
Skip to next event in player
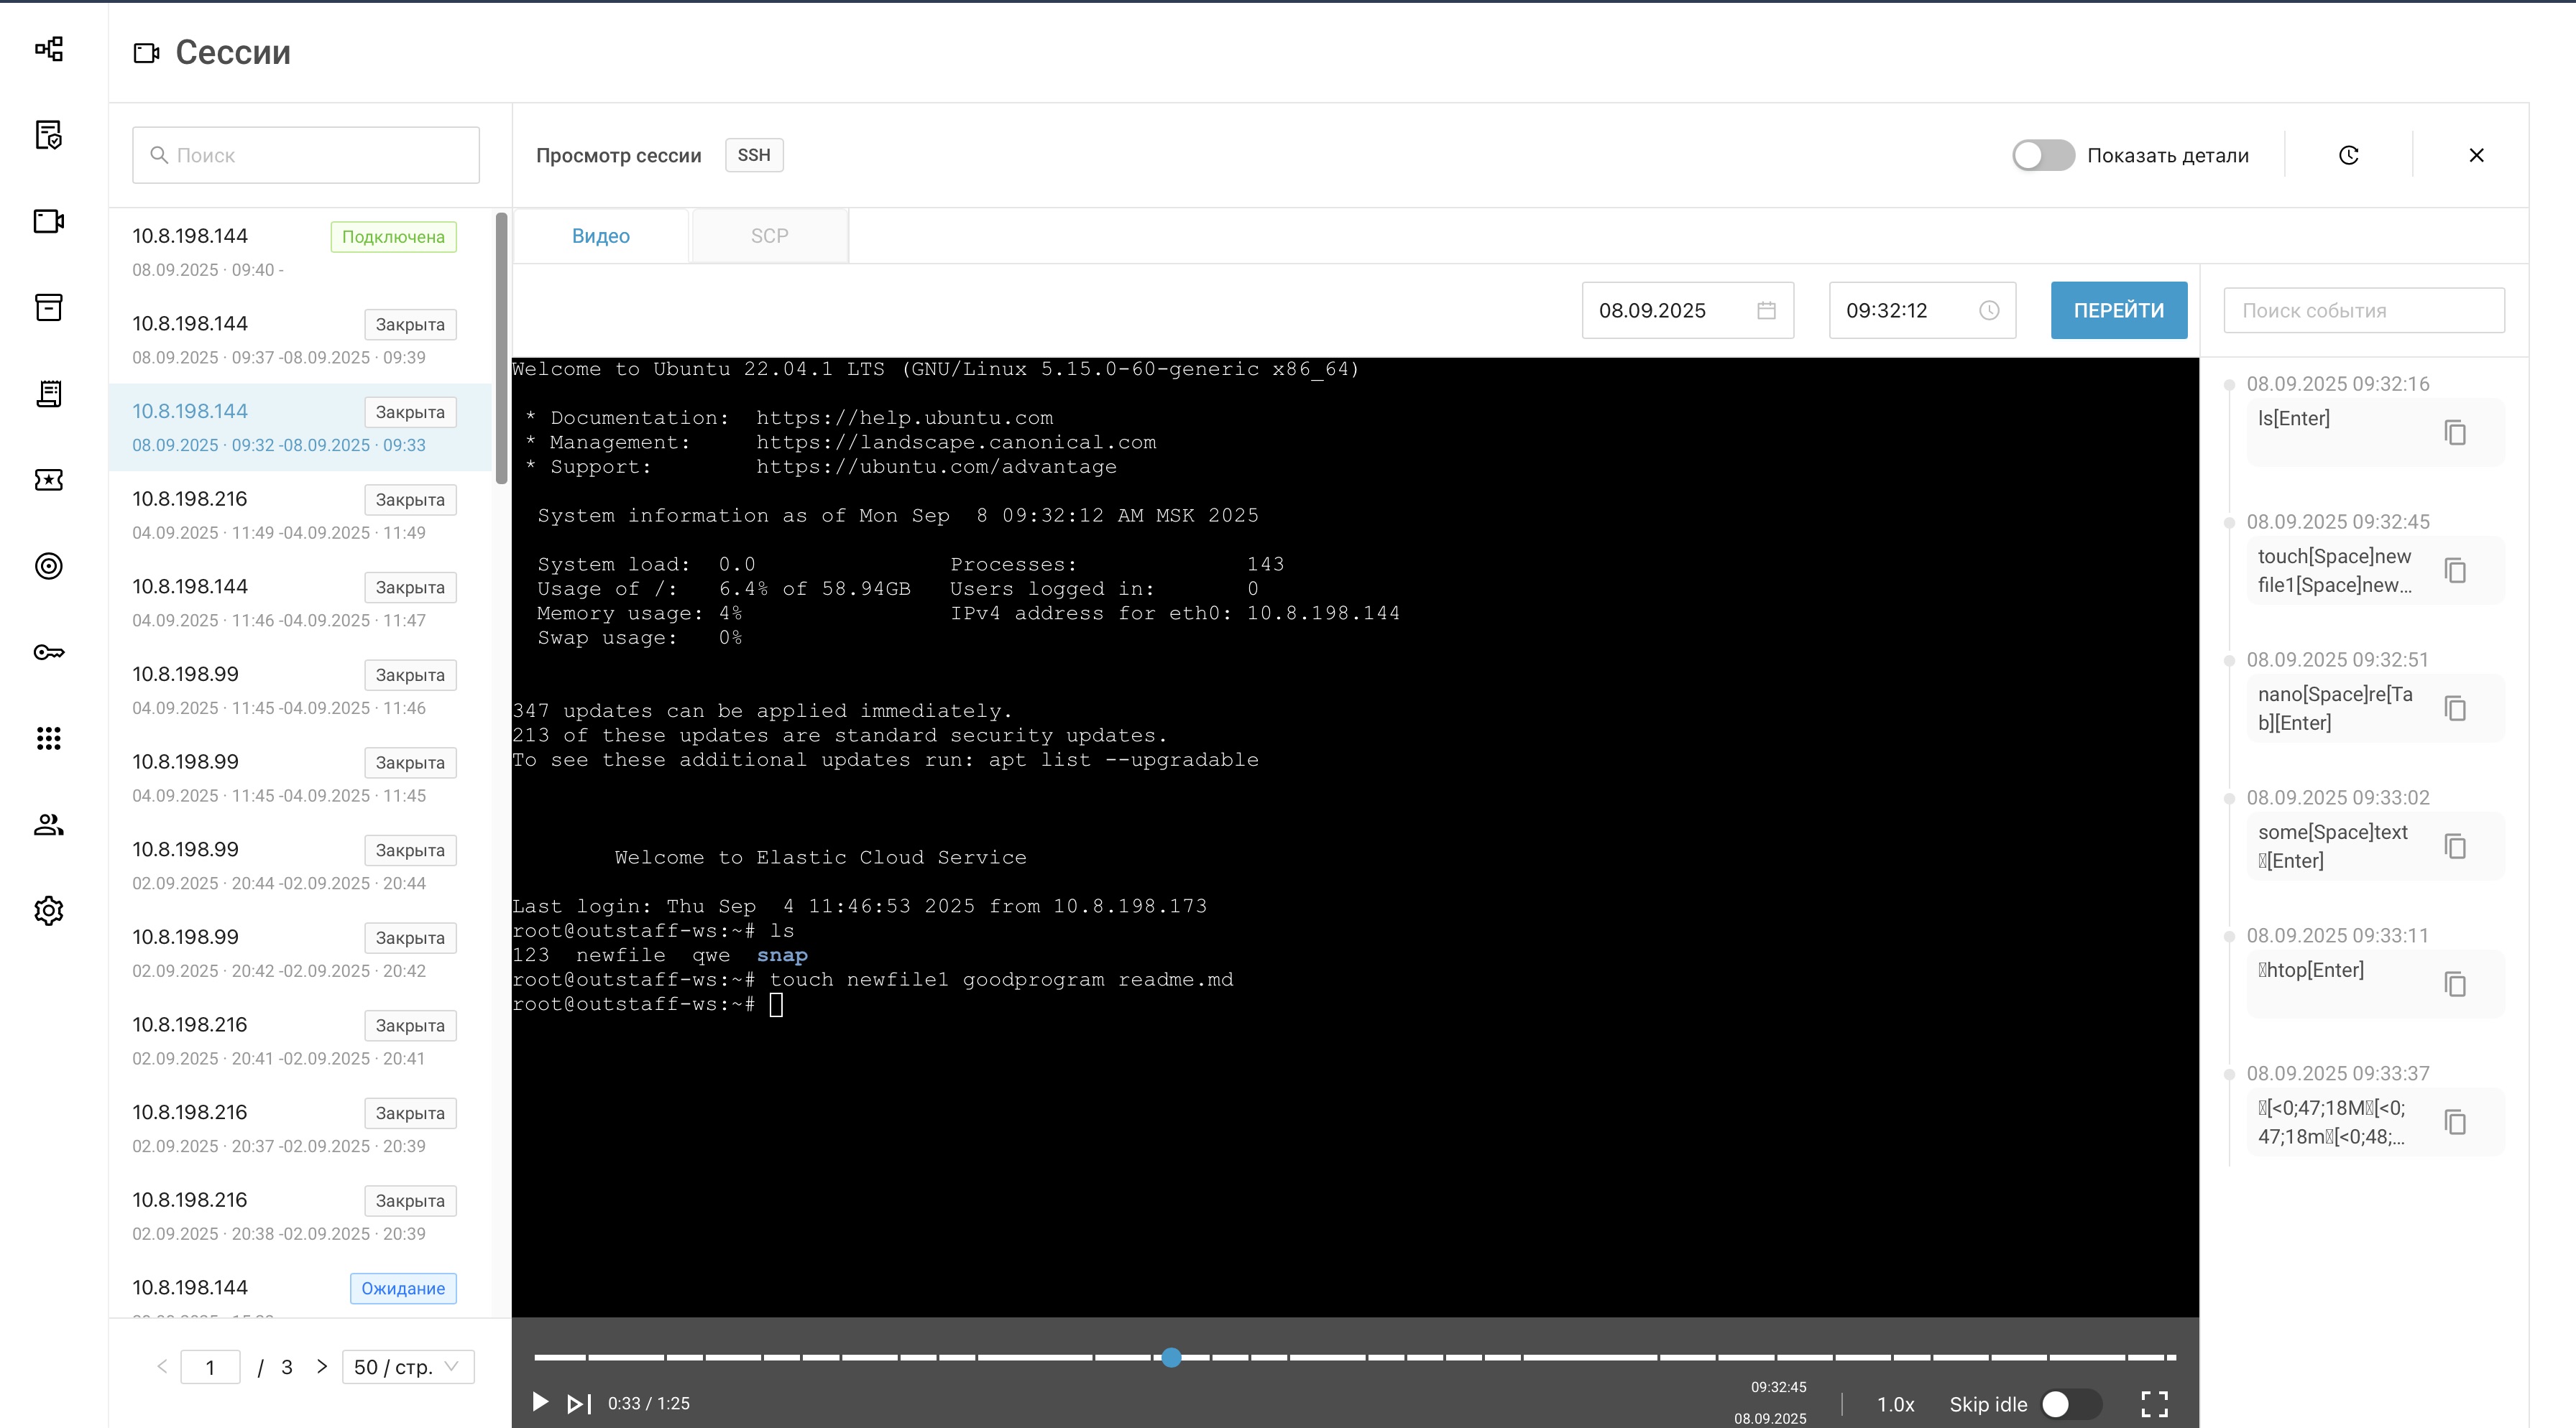point(579,1404)
